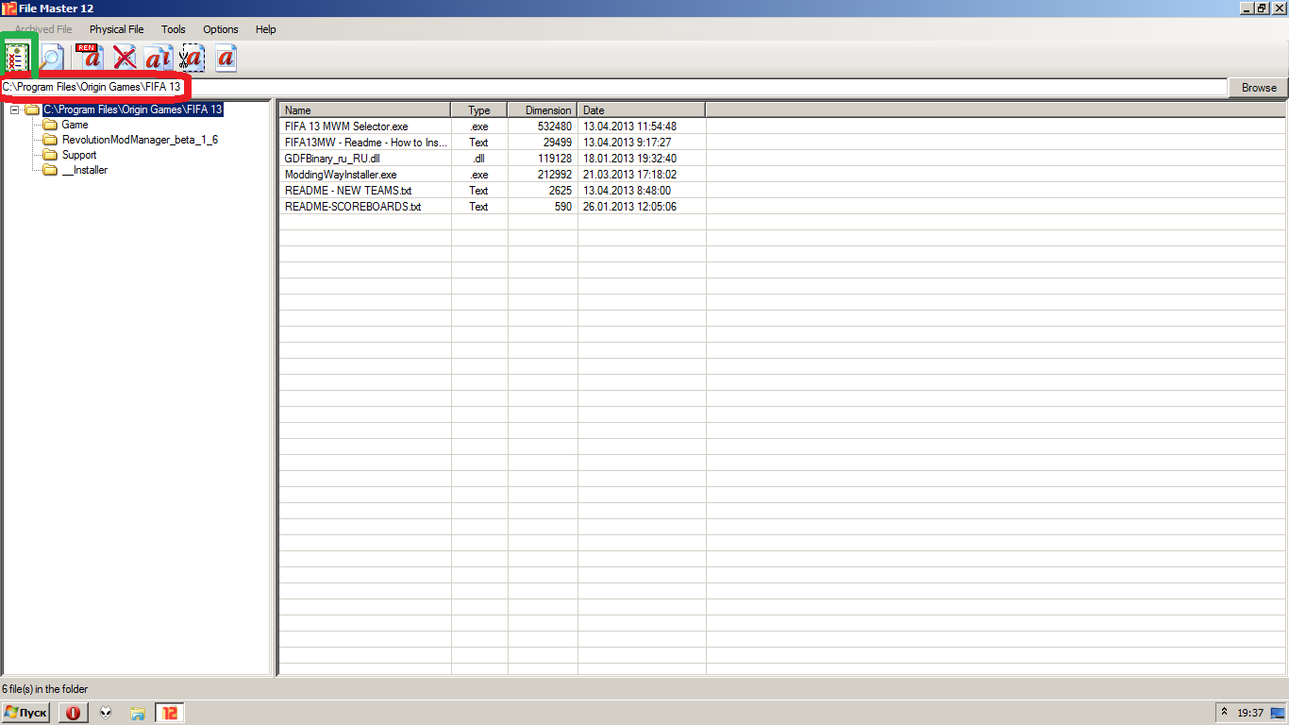Click the copy file icon with two pages
The height and width of the screenshot is (725, 1289).
pos(159,59)
